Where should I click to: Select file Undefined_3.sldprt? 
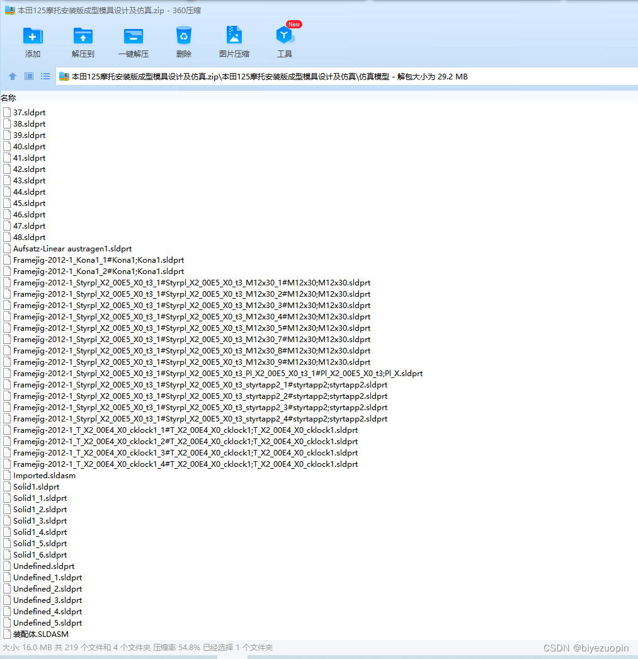tap(47, 600)
